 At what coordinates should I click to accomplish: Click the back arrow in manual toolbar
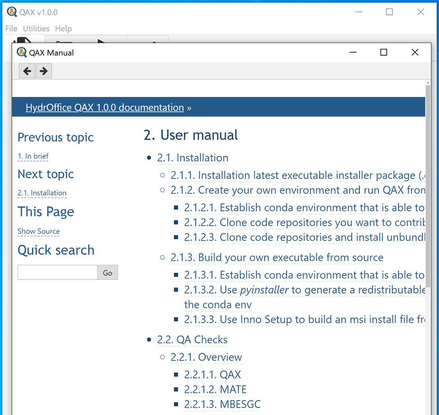[27, 71]
